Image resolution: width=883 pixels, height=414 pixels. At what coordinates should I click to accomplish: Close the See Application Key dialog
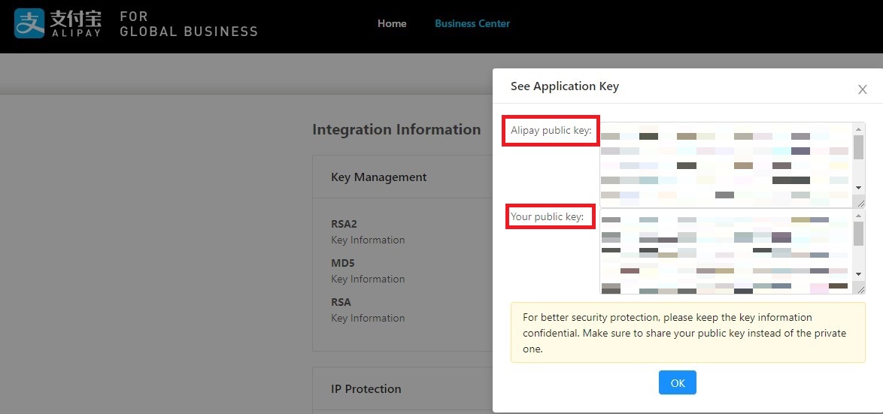click(x=862, y=89)
